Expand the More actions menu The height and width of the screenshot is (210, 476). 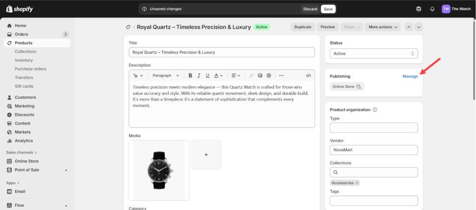point(383,27)
